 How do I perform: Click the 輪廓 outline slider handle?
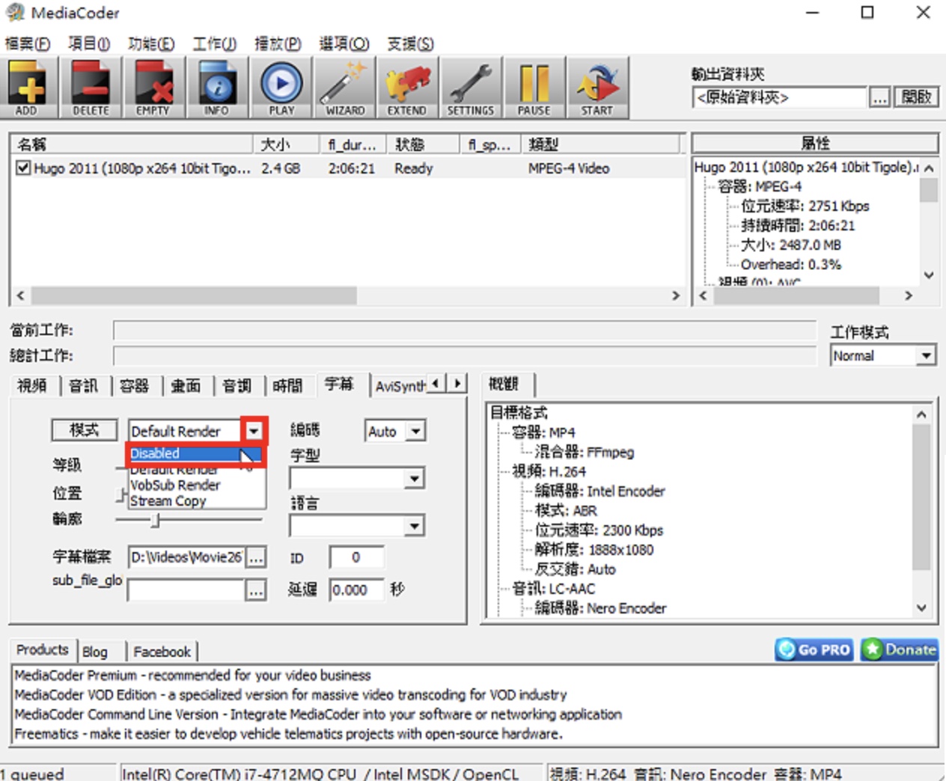click(156, 520)
